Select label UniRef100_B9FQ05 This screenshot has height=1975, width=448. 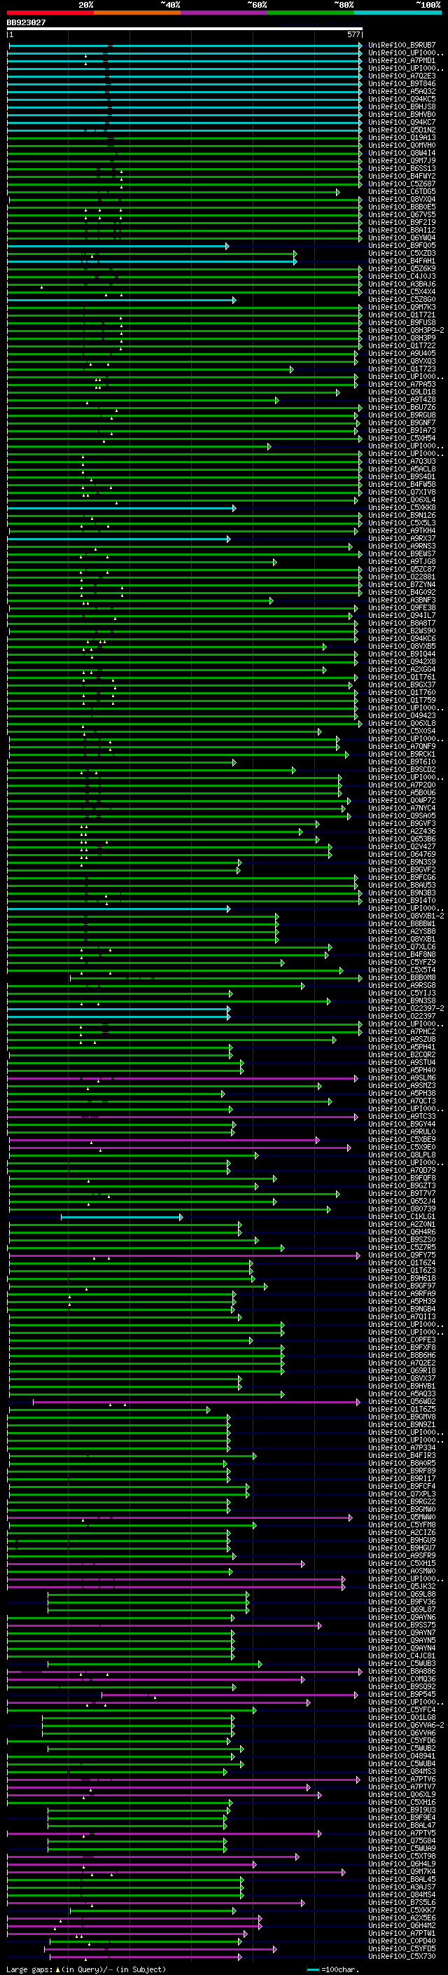click(401, 245)
